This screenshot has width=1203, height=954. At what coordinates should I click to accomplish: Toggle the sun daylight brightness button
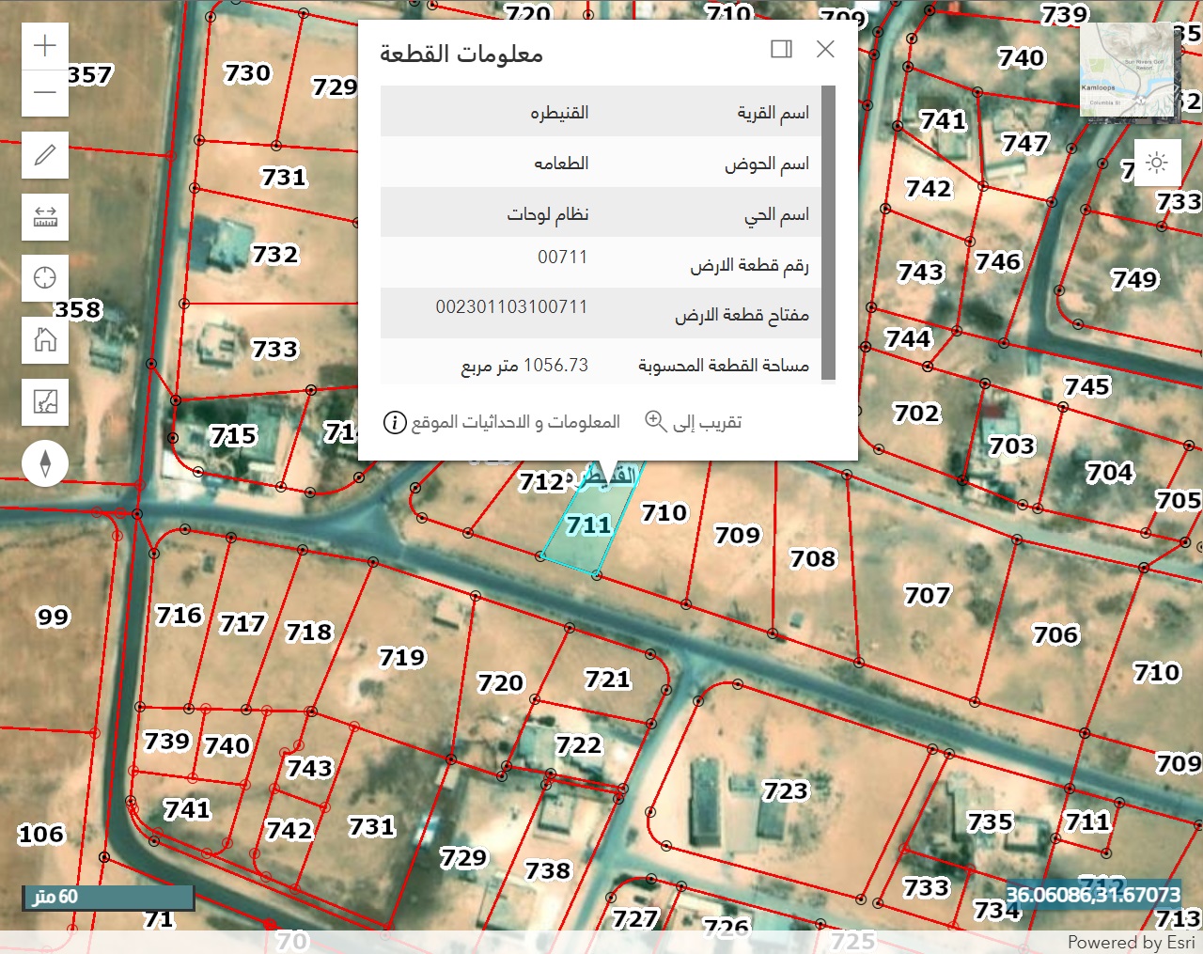point(1157,163)
